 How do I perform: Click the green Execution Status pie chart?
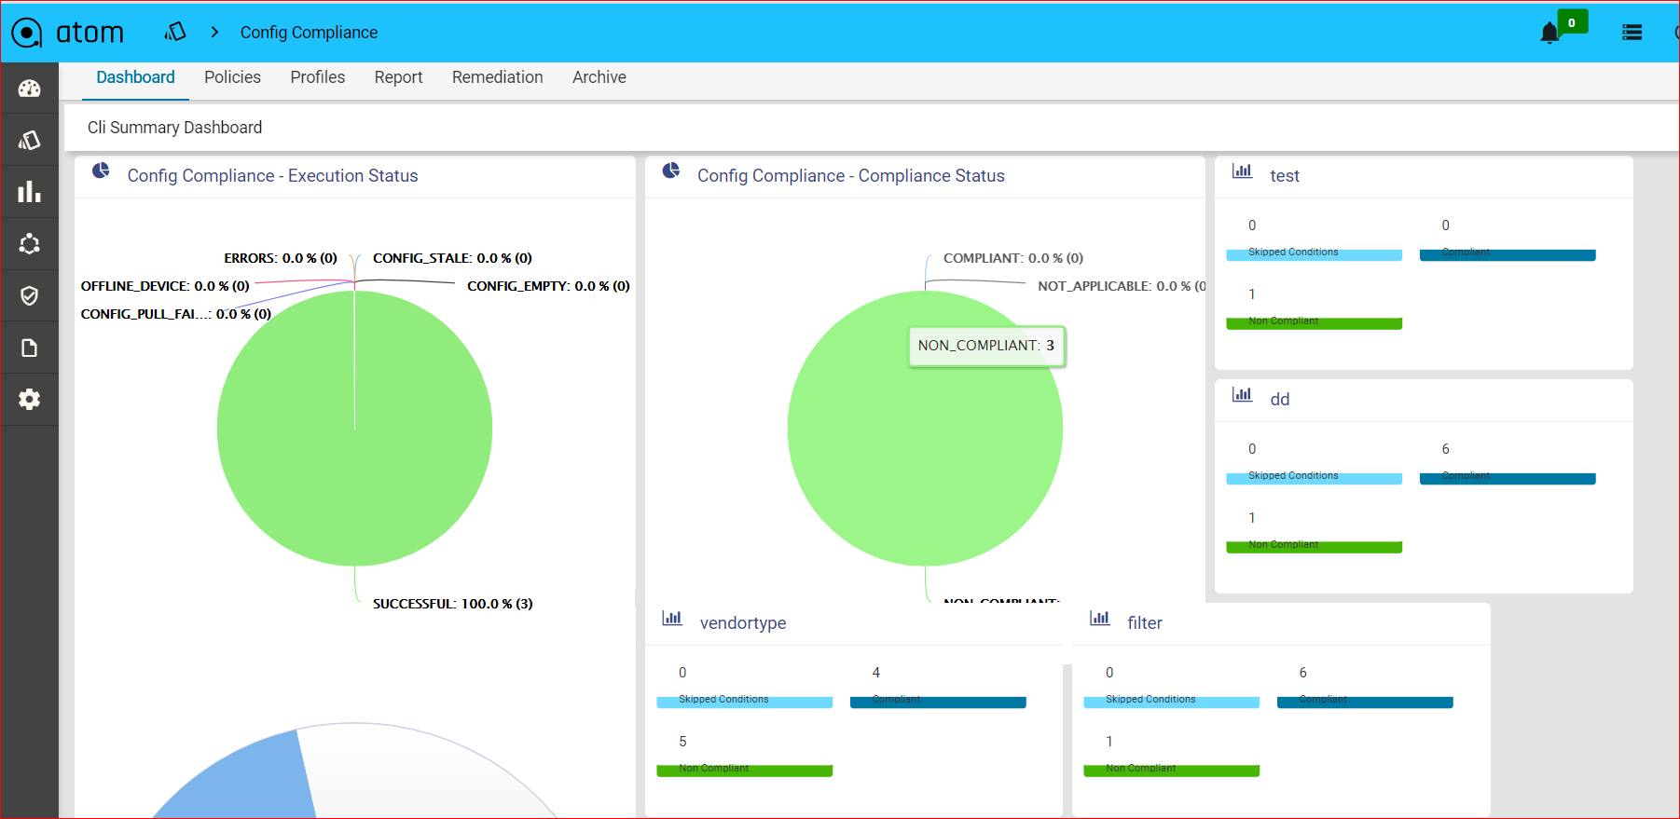pyautogui.click(x=354, y=429)
